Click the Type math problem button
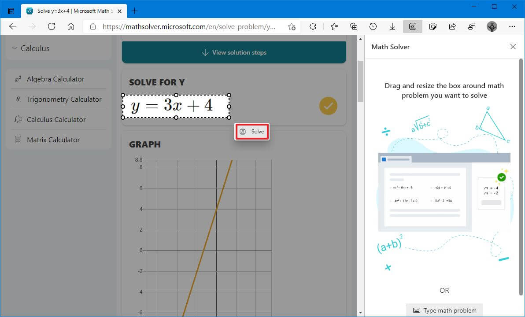The image size is (525, 317). coord(444,310)
